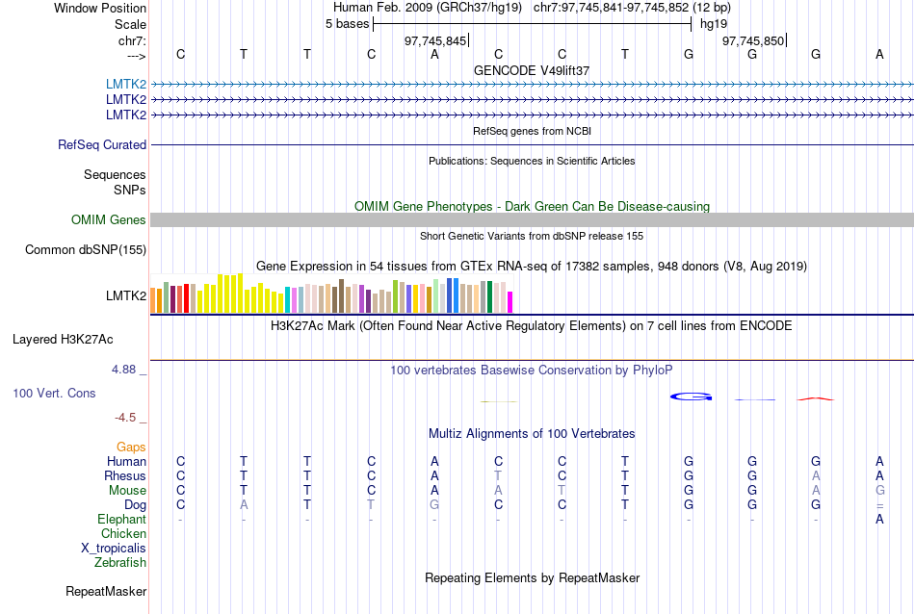Click the 100 Vert. Cons track label

(x=54, y=393)
